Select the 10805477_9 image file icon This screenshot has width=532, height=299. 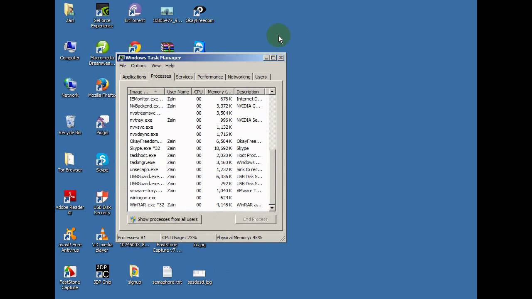tap(167, 13)
